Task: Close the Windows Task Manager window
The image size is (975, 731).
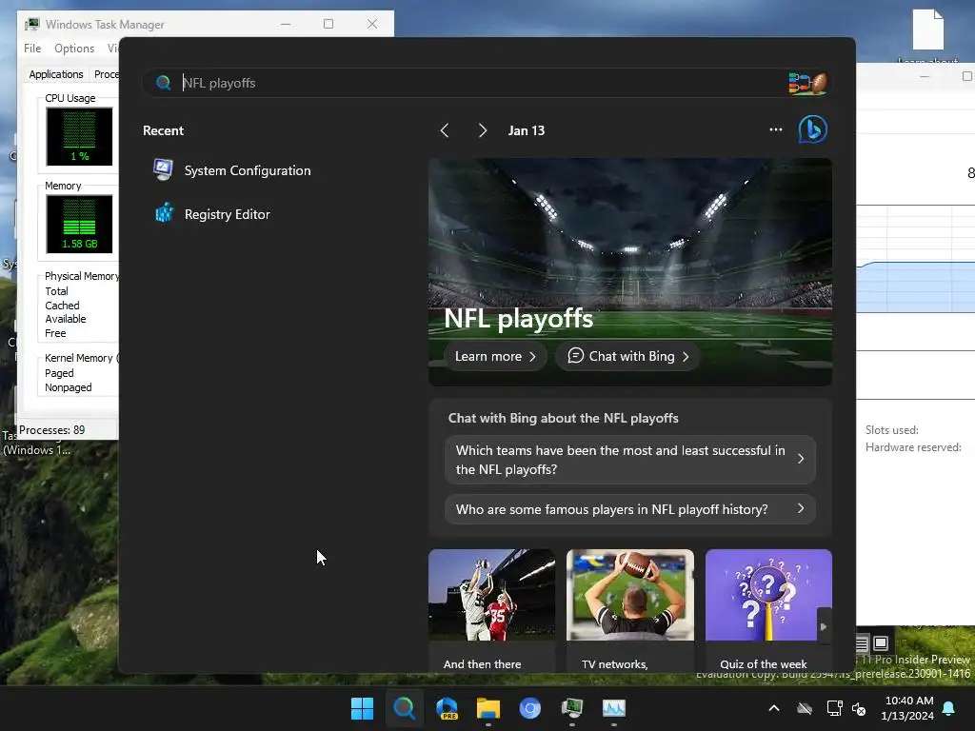Action: point(372,24)
